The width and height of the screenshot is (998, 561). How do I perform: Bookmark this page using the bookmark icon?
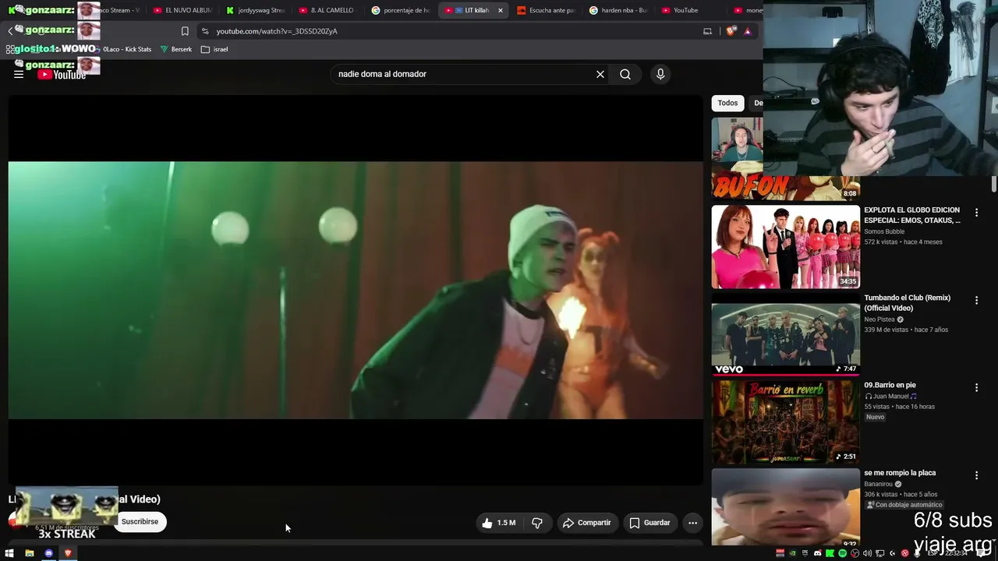185,31
